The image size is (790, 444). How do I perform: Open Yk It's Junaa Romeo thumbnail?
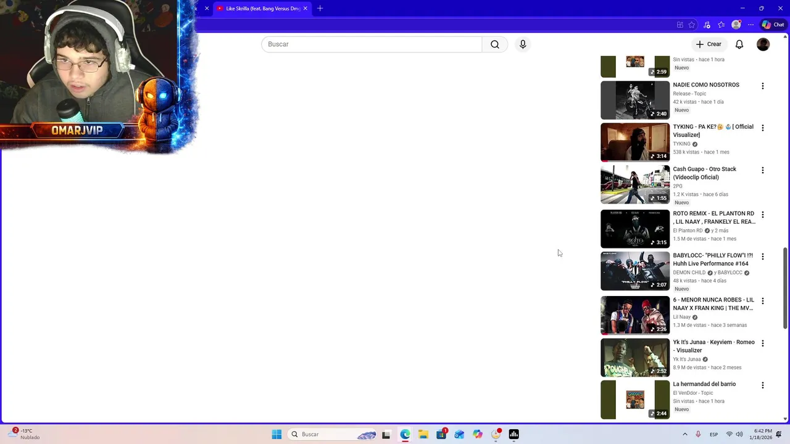point(635,358)
